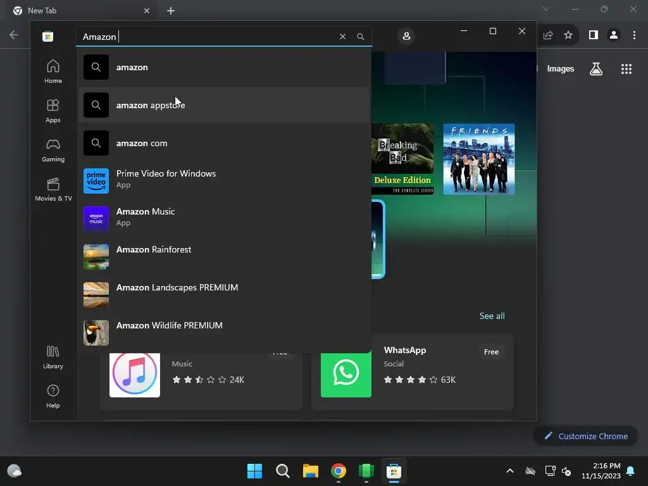Open notifications bell in taskbar
Image resolution: width=648 pixels, height=486 pixels.
(x=631, y=471)
